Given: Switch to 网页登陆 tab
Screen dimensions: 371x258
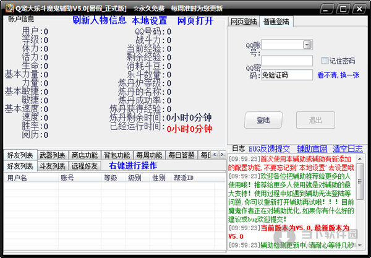Looking at the screenshot, I should [244, 22].
